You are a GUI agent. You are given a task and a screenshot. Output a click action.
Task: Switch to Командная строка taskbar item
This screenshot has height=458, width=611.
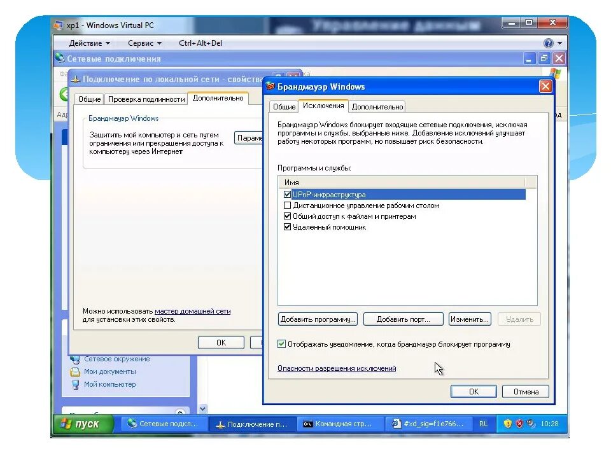tap(340, 424)
